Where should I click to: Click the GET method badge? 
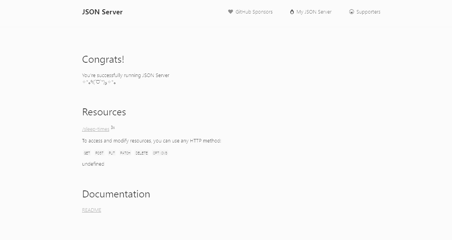pos(87,153)
